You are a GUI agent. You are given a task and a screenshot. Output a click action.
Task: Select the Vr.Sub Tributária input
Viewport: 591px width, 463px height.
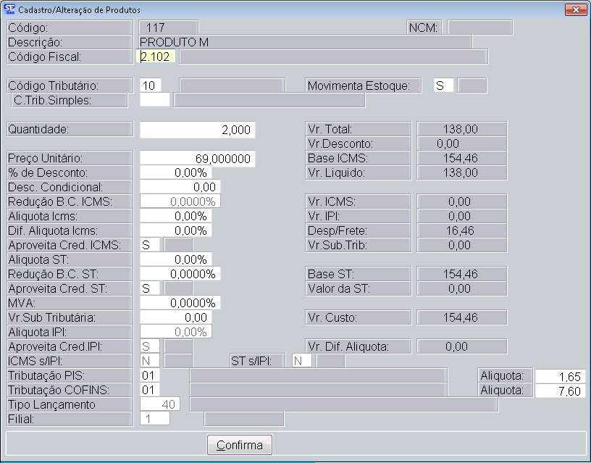[x=175, y=317]
